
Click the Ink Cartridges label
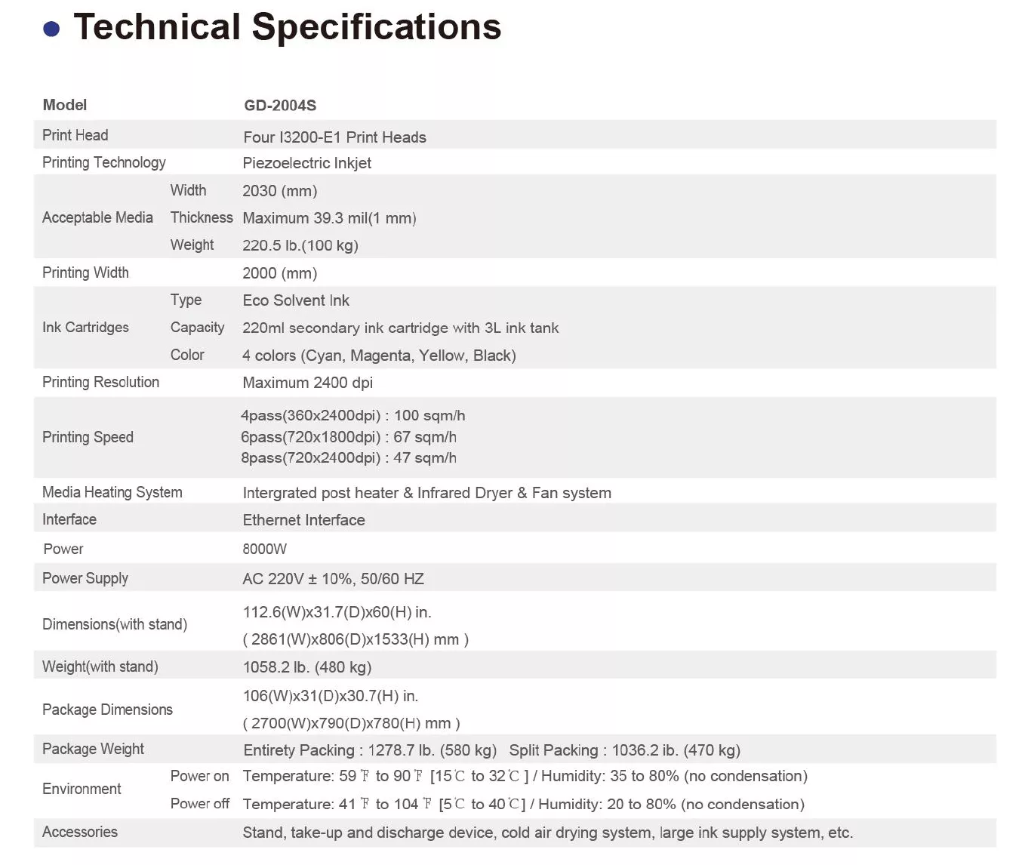(x=85, y=328)
